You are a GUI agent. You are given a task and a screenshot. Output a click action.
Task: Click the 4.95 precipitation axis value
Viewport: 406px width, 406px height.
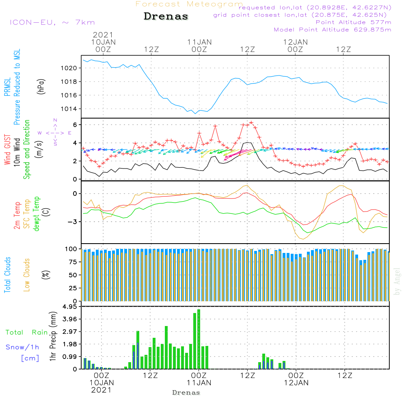point(70,307)
